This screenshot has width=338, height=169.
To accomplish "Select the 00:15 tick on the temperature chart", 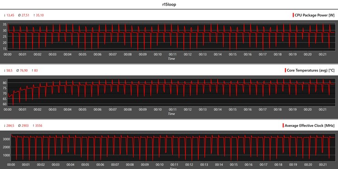I will pyautogui.click(x=233, y=109).
